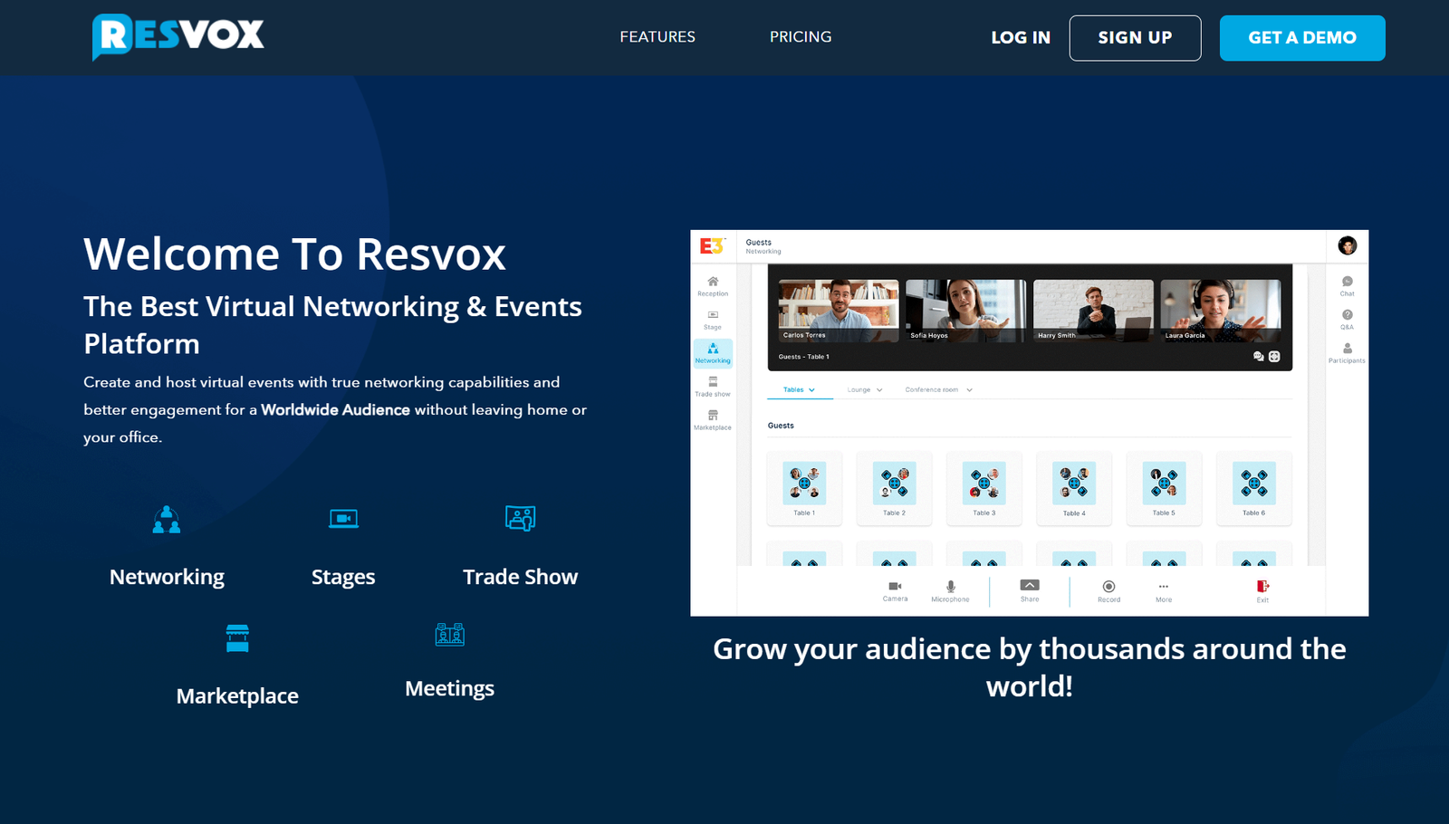Click the user avatar in preview header
The image size is (1449, 824).
point(1348,246)
